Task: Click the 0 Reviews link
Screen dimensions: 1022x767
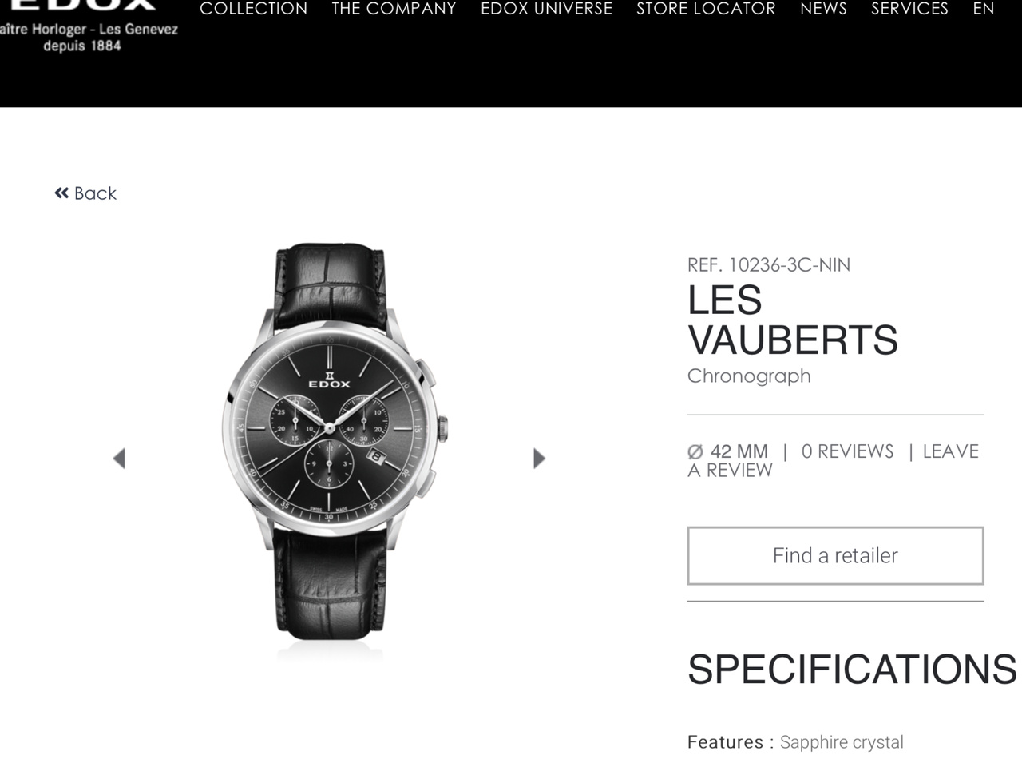Action: (x=847, y=451)
